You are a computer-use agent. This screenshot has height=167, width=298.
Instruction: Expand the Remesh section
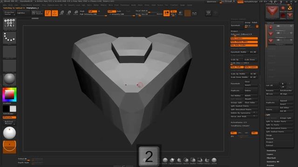click(270, 139)
